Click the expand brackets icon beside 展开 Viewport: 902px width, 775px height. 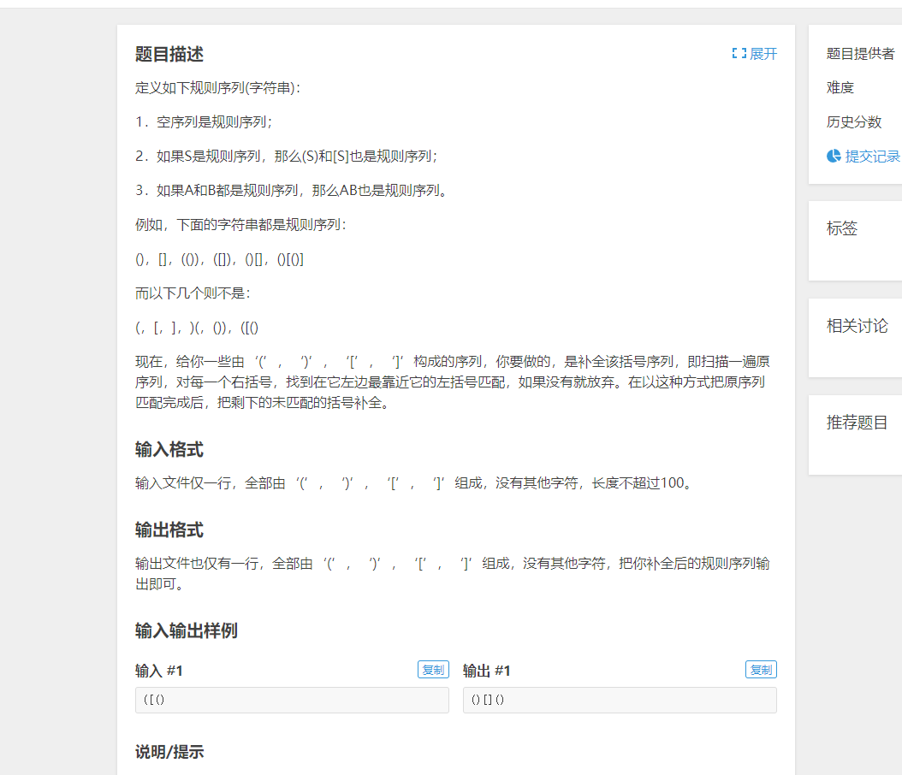click(739, 54)
